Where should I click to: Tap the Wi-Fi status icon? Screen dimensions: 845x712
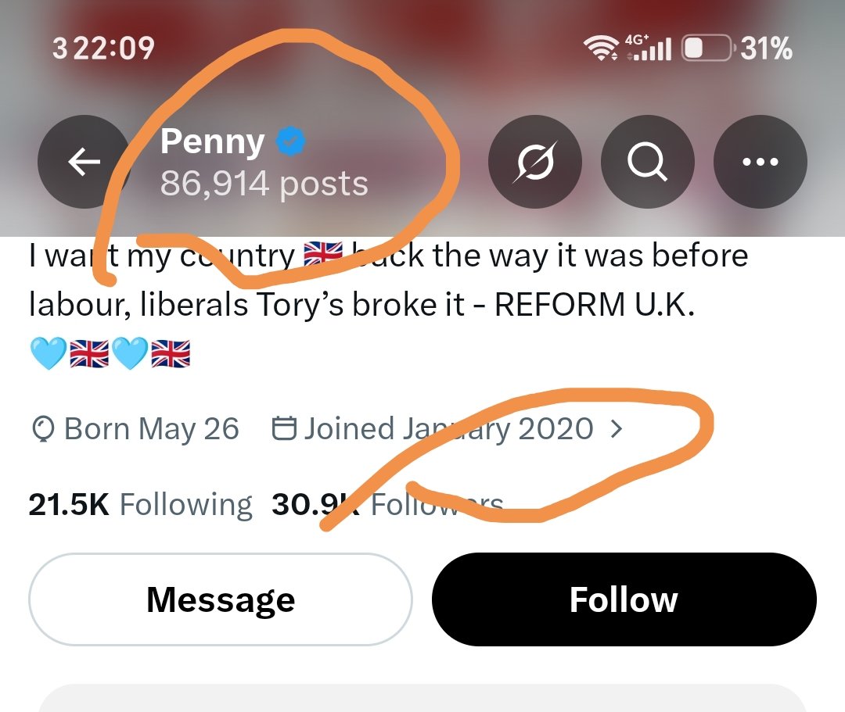click(602, 48)
